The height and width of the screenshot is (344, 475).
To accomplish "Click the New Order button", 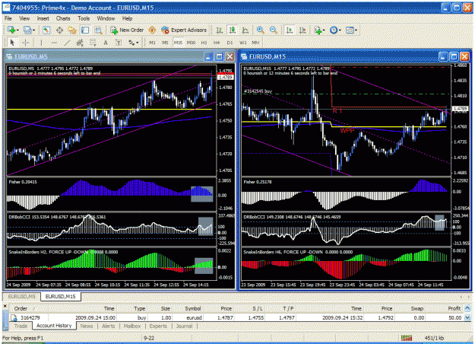I will 127,30.
